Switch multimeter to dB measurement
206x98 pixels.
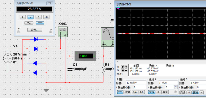pyautogui.click(x=46, y=17)
